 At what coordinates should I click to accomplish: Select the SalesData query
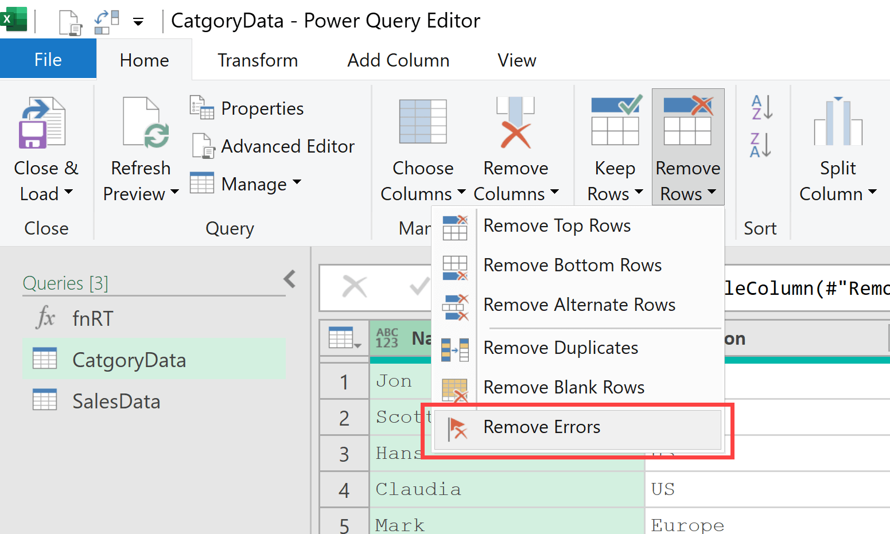(154, 401)
